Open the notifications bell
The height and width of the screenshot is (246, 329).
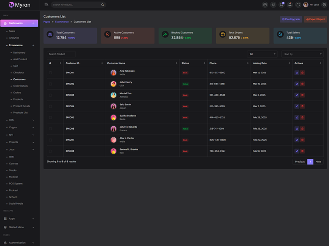[290, 5]
